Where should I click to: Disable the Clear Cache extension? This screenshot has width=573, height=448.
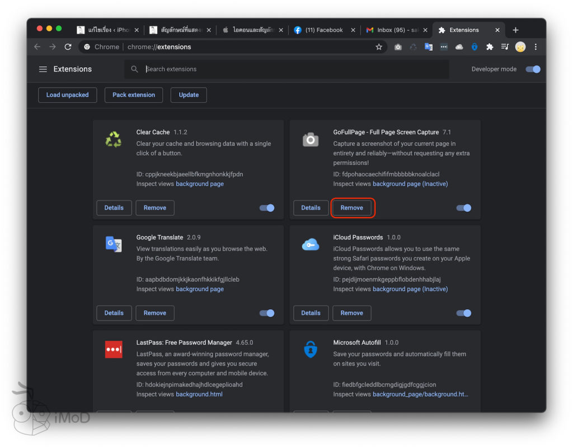(x=267, y=208)
